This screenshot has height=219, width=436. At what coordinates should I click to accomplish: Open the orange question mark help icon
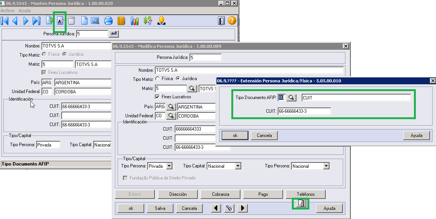(232, 20)
